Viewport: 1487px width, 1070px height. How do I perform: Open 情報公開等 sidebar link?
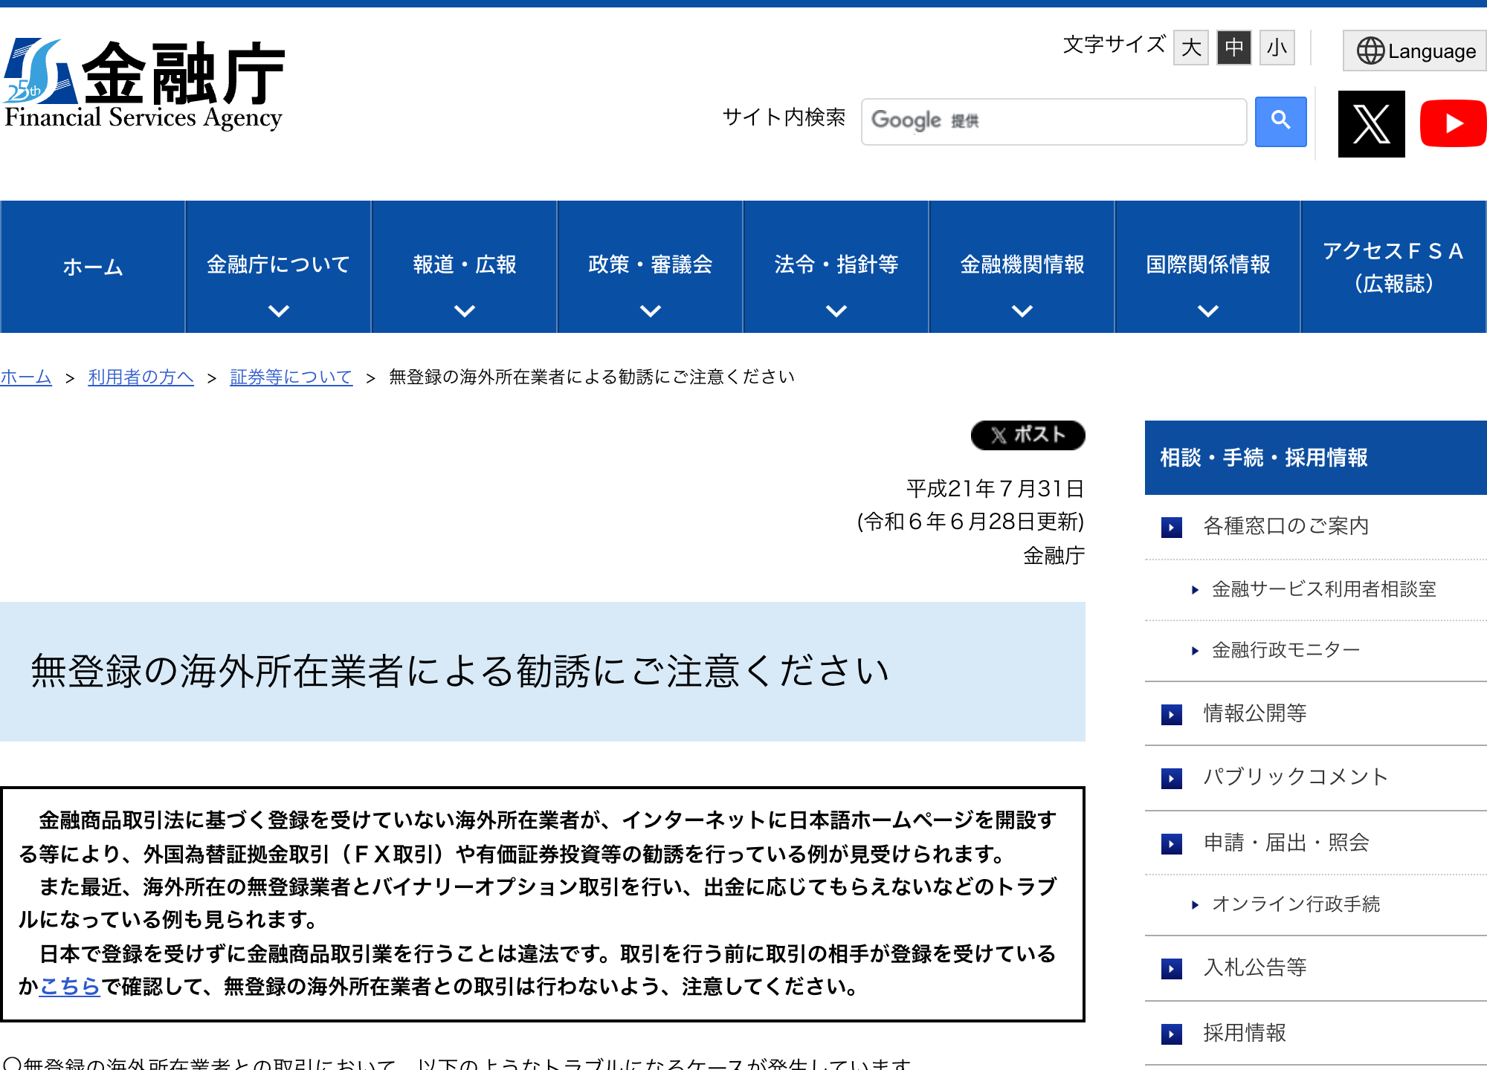(x=1255, y=713)
